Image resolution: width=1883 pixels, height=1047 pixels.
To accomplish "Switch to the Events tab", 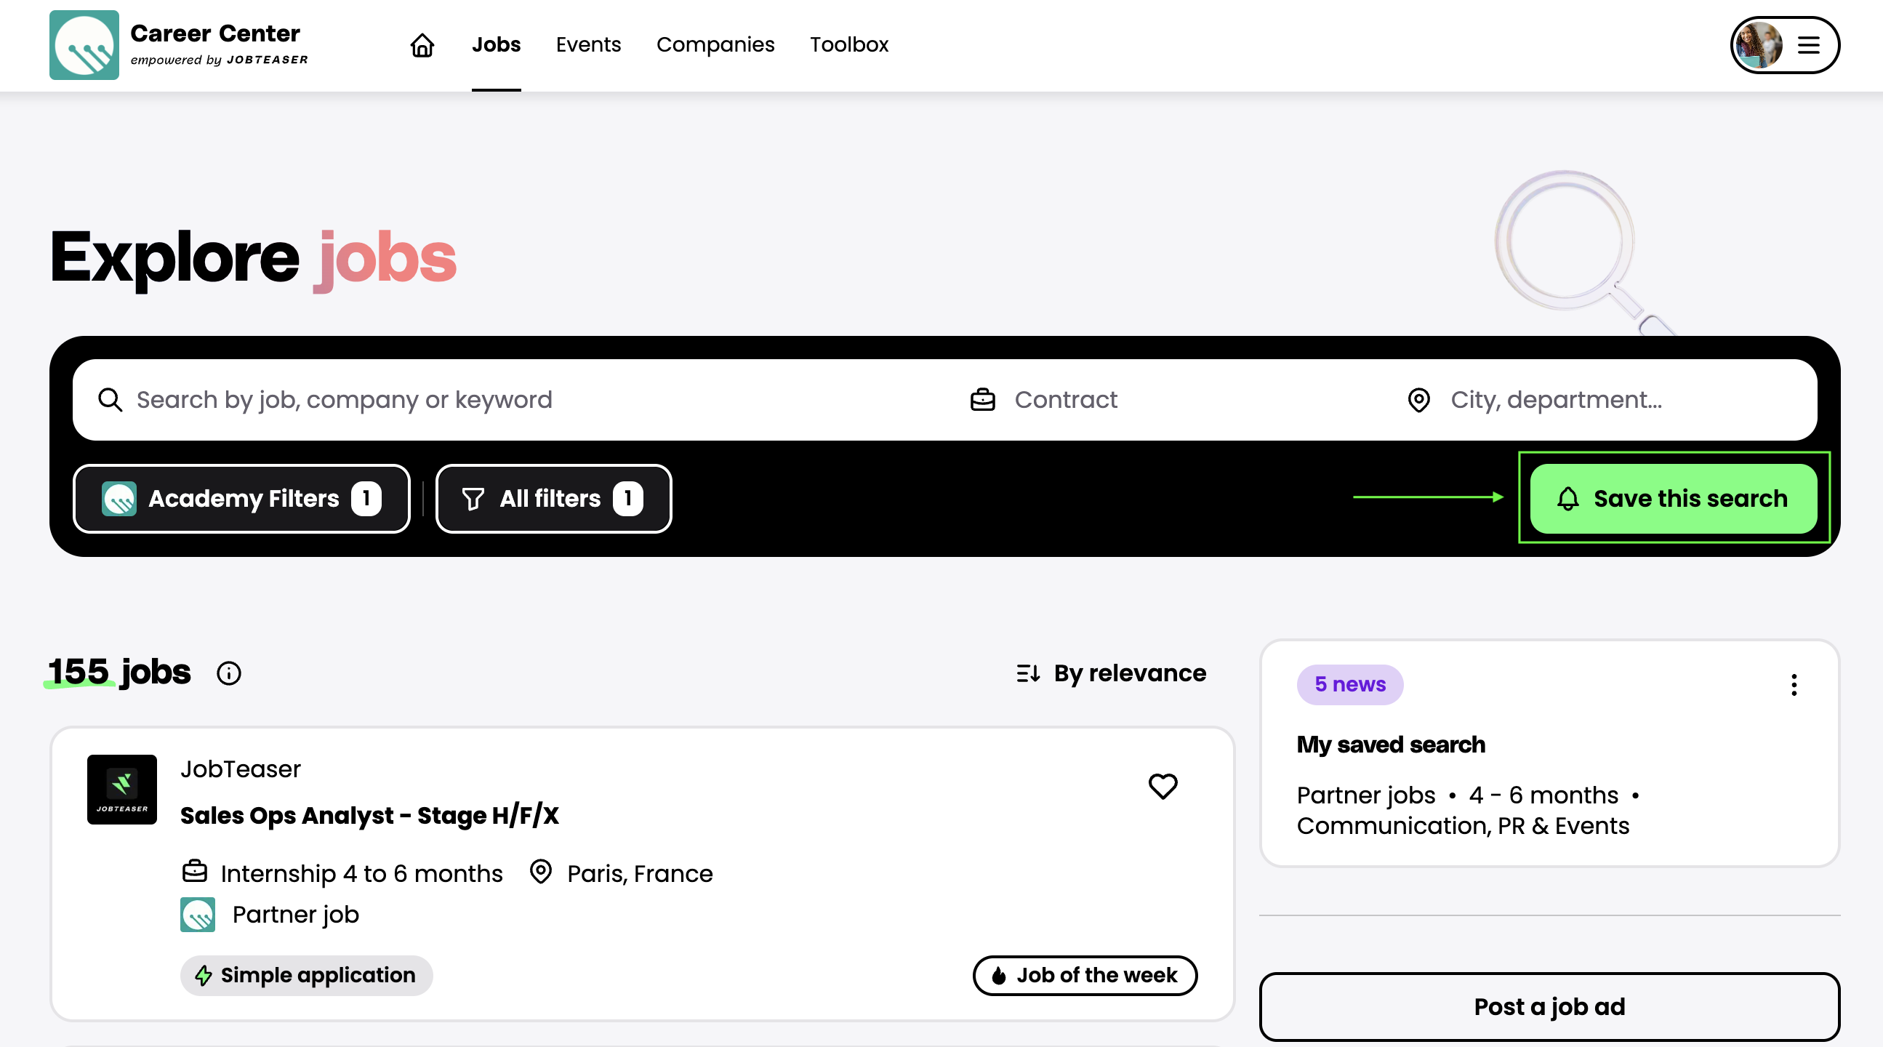I will (587, 45).
